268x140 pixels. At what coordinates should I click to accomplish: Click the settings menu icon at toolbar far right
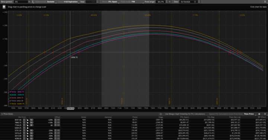coord(265,2)
